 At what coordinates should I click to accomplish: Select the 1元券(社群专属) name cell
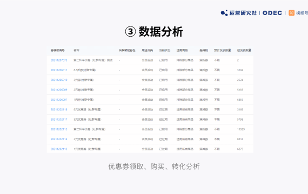(84, 100)
